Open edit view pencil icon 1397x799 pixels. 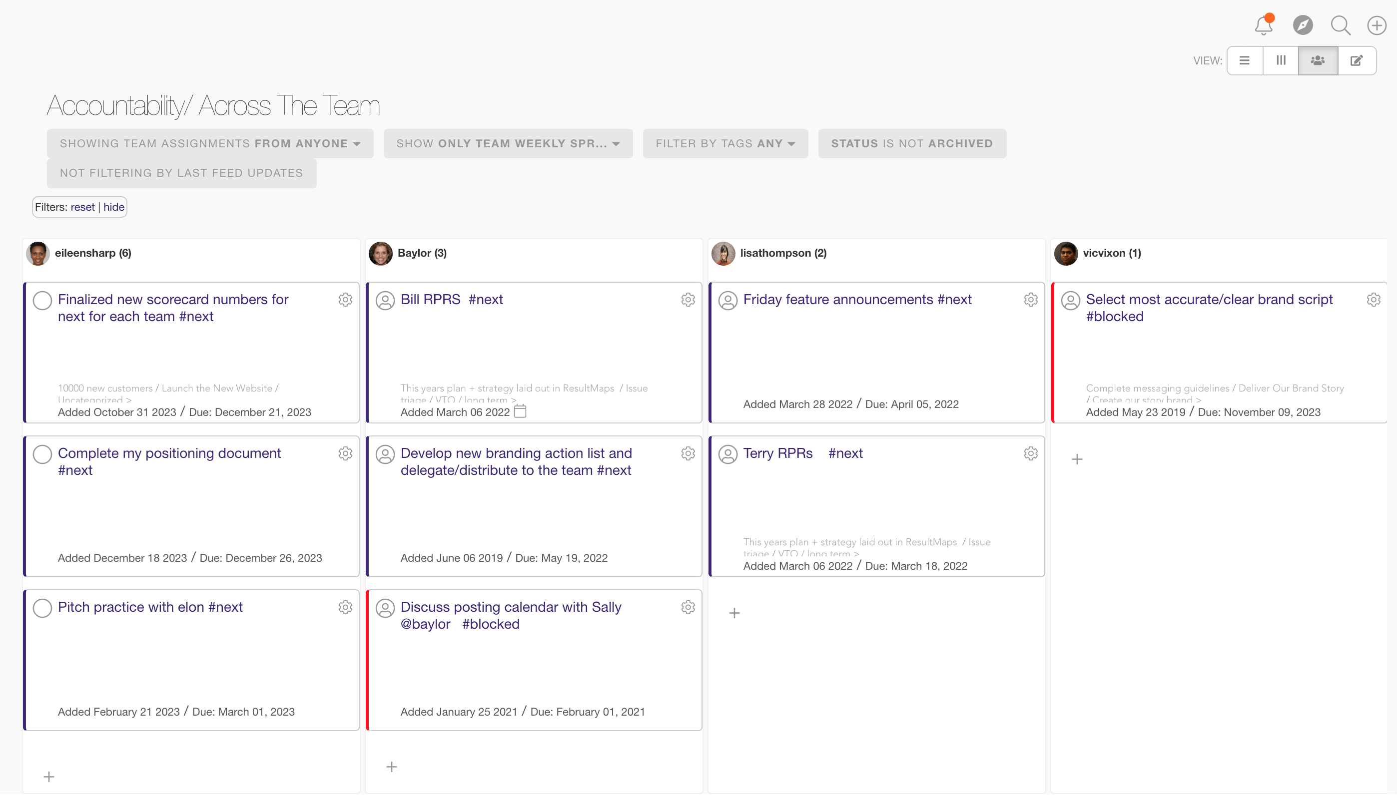pyautogui.click(x=1357, y=60)
